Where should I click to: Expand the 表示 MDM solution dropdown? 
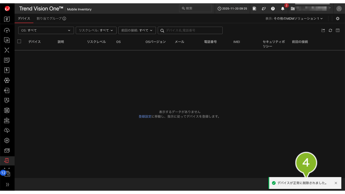(x=294, y=19)
